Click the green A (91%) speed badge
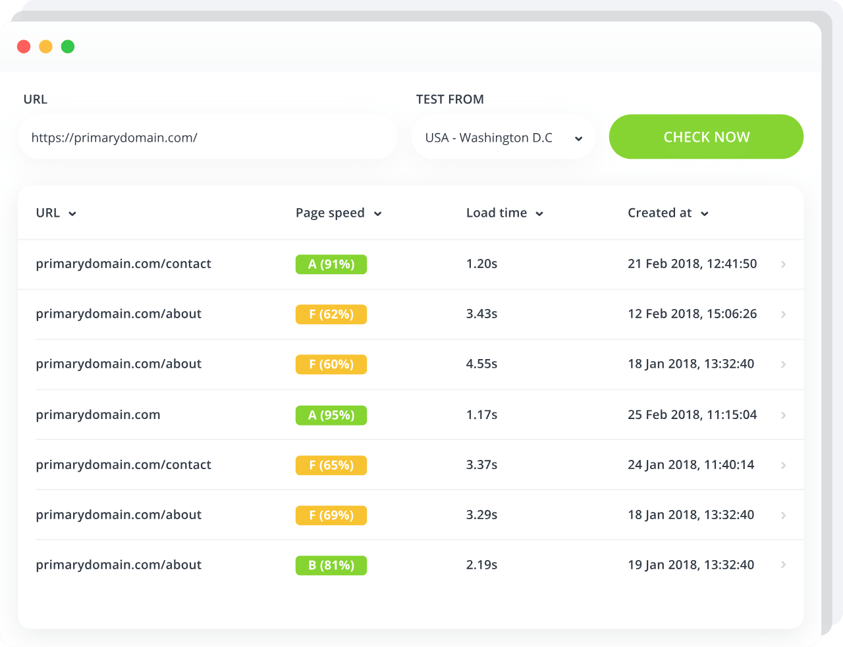The width and height of the screenshot is (843, 647). point(331,264)
